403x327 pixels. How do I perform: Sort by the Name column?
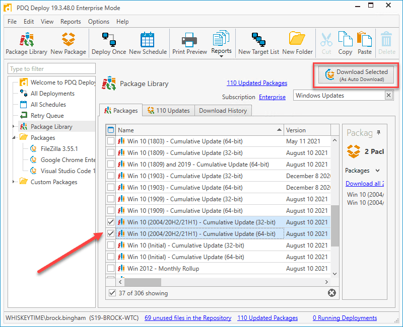(199, 130)
